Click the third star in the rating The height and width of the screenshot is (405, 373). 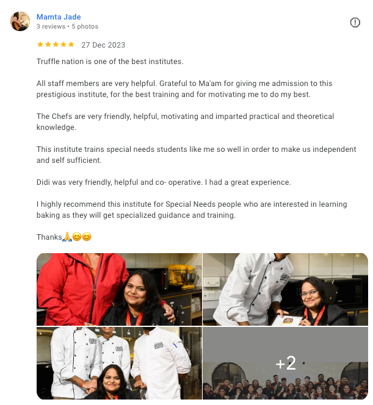click(x=56, y=45)
